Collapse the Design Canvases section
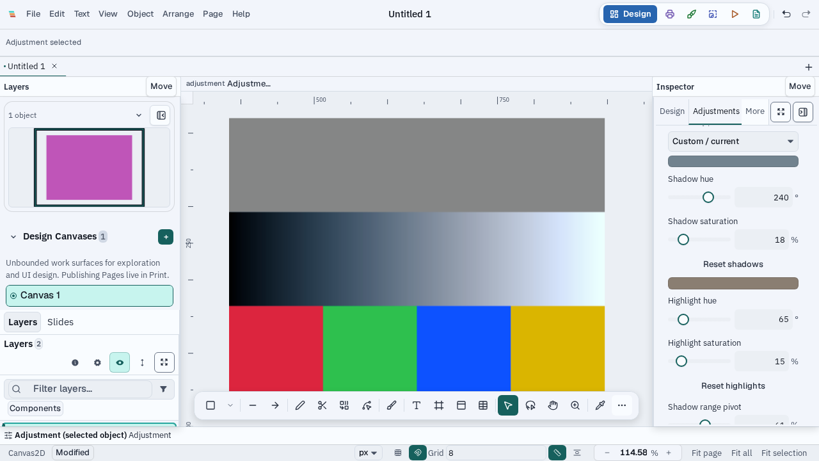Viewport: 819px width, 461px height. (x=13, y=237)
